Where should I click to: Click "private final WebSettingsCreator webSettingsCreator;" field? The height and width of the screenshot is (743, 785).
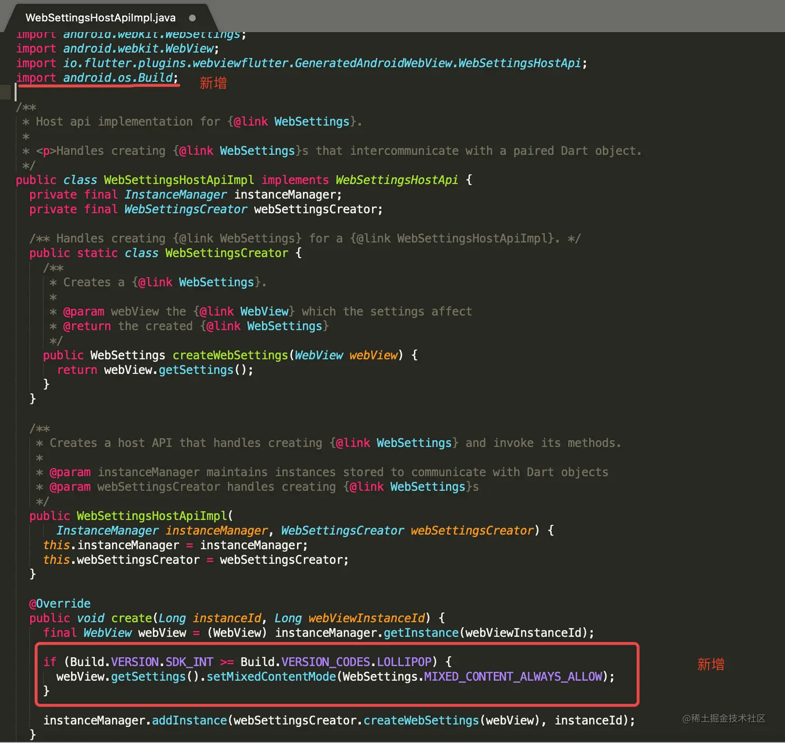[x=206, y=209]
